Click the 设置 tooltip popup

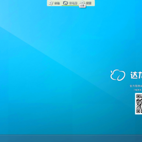[x=82, y=6]
